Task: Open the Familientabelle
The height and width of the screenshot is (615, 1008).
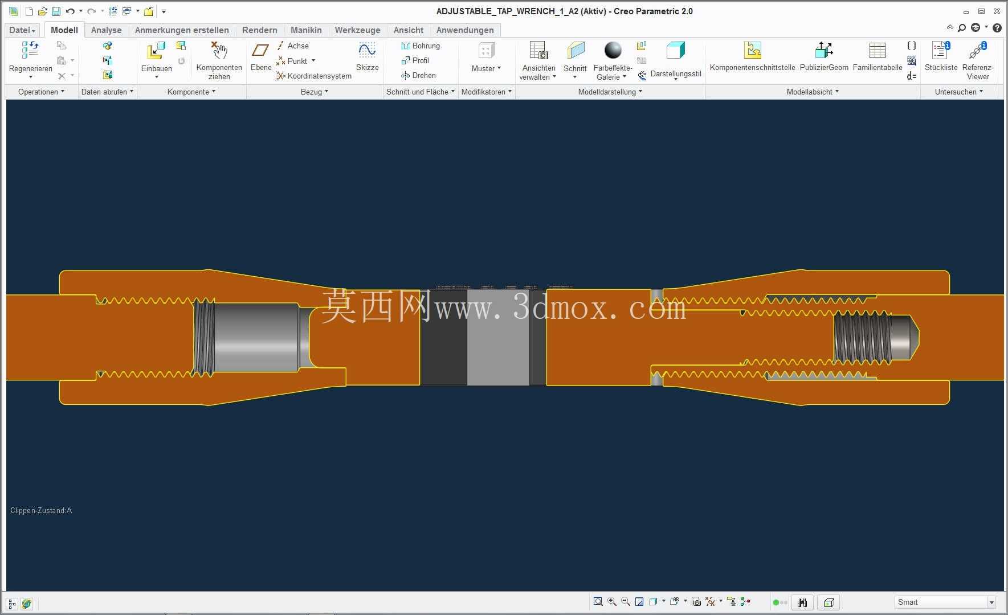Action: tap(878, 50)
